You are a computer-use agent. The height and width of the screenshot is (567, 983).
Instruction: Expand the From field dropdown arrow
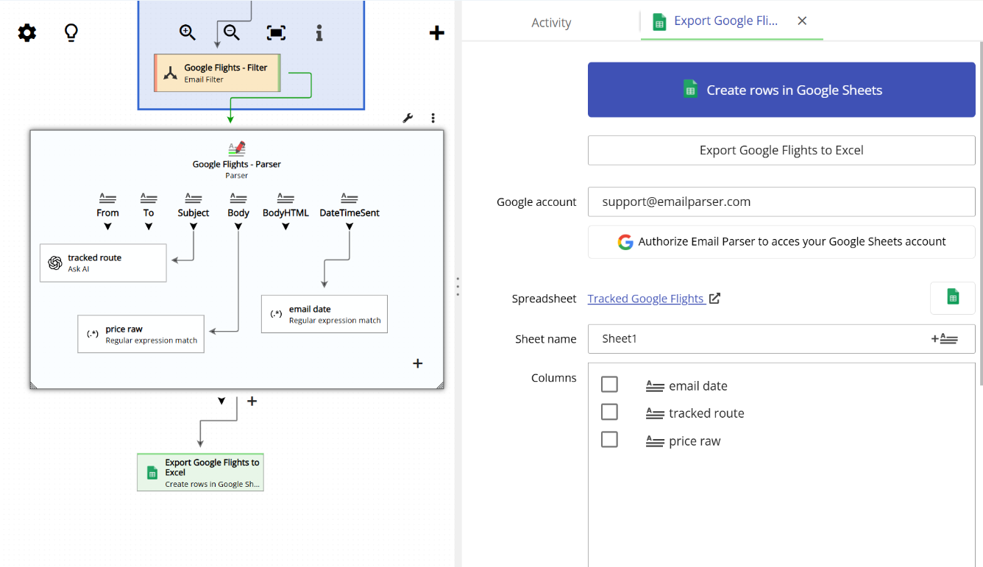(107, 227)
